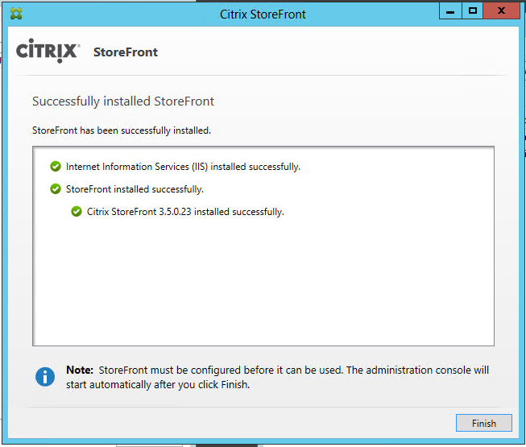This screenshot has width=526, height=447.
Task: Click the Note text about configuring StoreFront
Action: (x=277, y=377)
